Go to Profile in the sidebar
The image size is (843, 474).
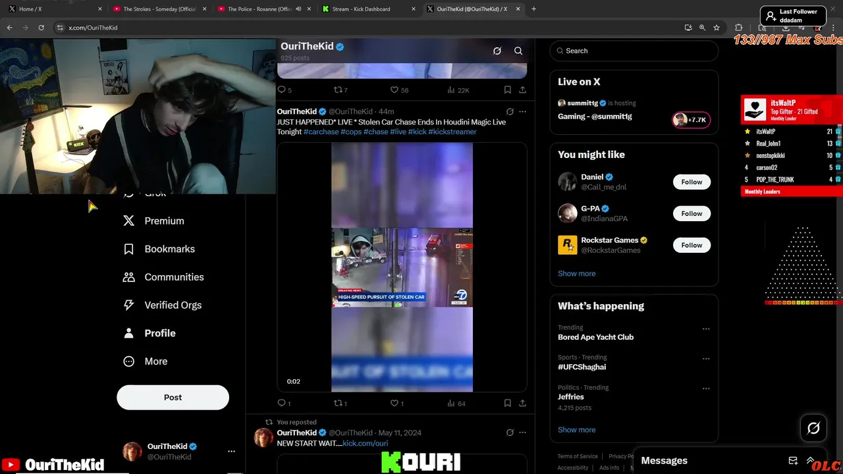click(149, 333)
